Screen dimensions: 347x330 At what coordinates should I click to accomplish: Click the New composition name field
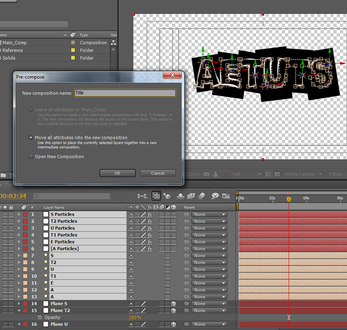click(x=125, y=93)
